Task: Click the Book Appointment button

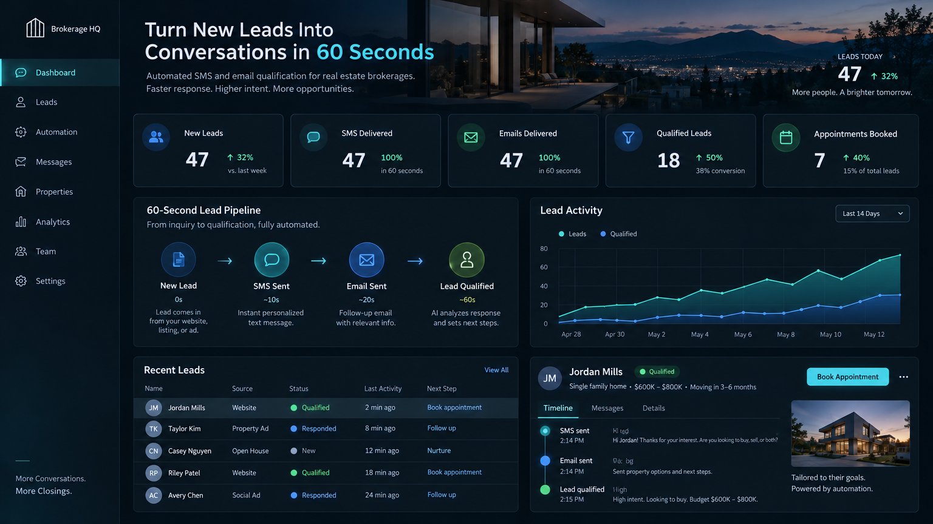Action: [x=847, y=377]
